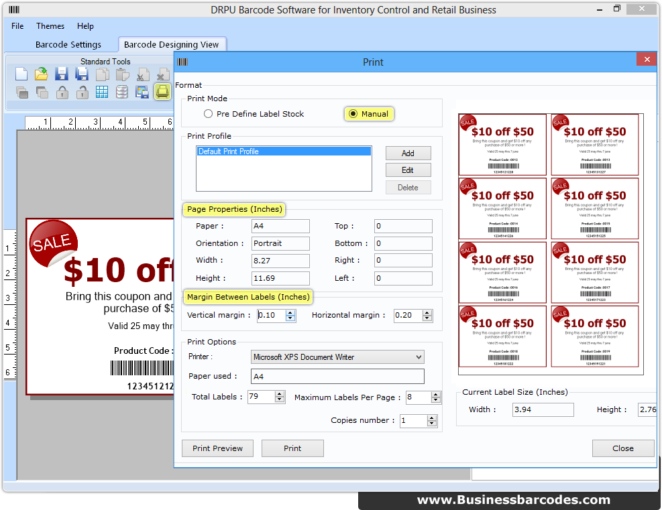Unlock the design using the open padlock icon
662x510 pixels.
pos(82,92)
